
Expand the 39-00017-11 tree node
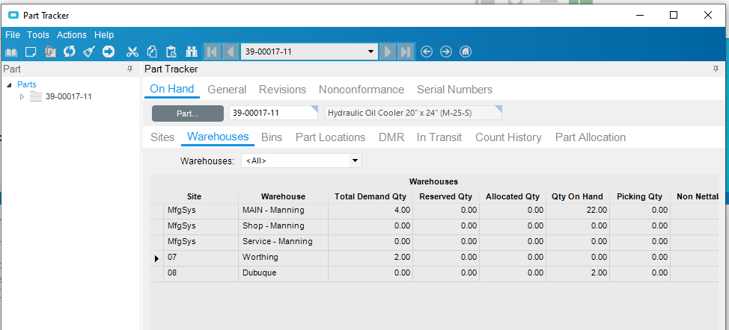click(22, 97)
